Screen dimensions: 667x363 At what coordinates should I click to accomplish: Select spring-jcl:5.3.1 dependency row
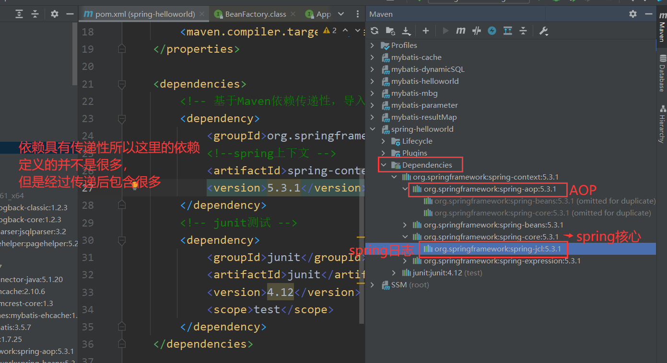point(511,249)
